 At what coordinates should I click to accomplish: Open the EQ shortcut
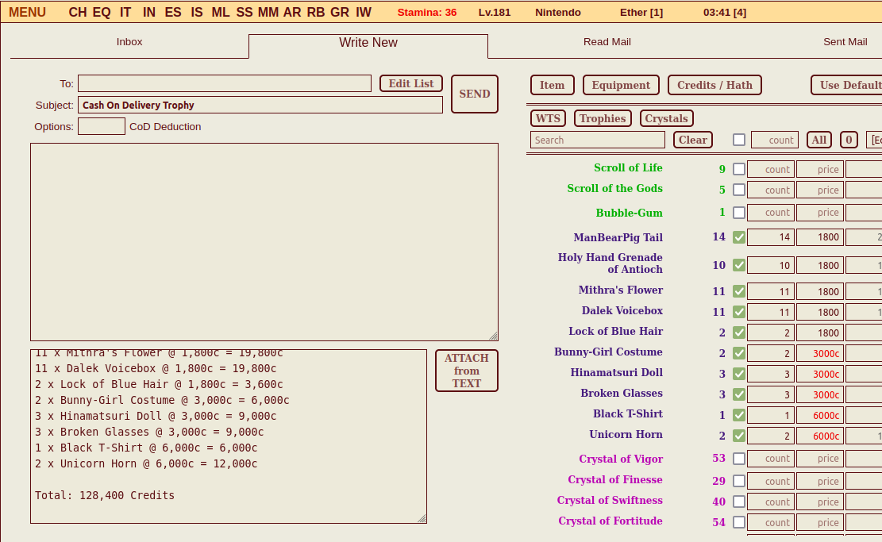pos(102,13)
